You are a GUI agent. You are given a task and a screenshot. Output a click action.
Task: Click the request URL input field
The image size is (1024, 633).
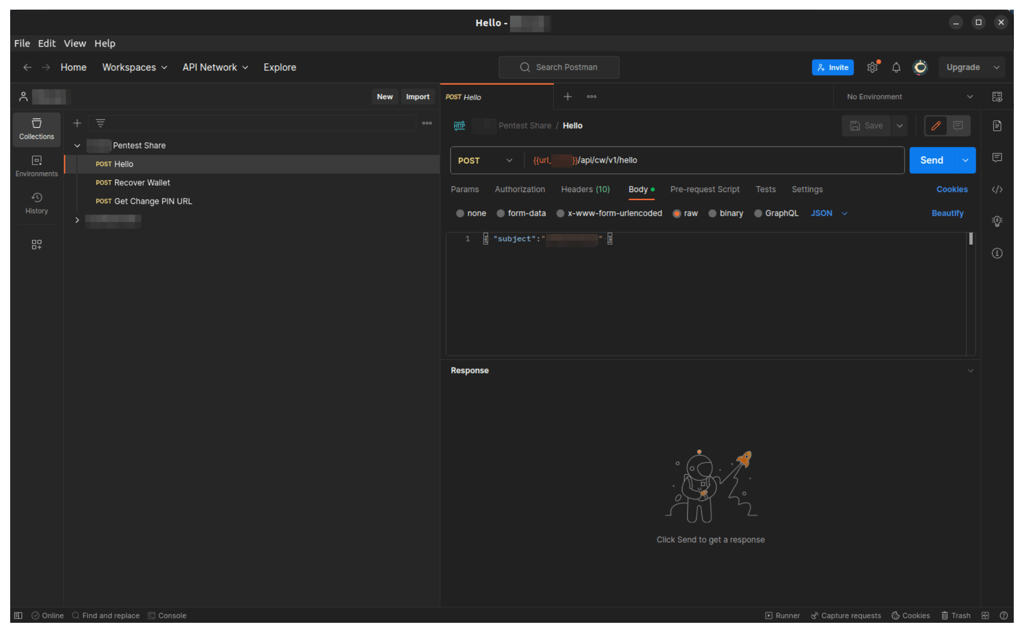coord(714,160)
